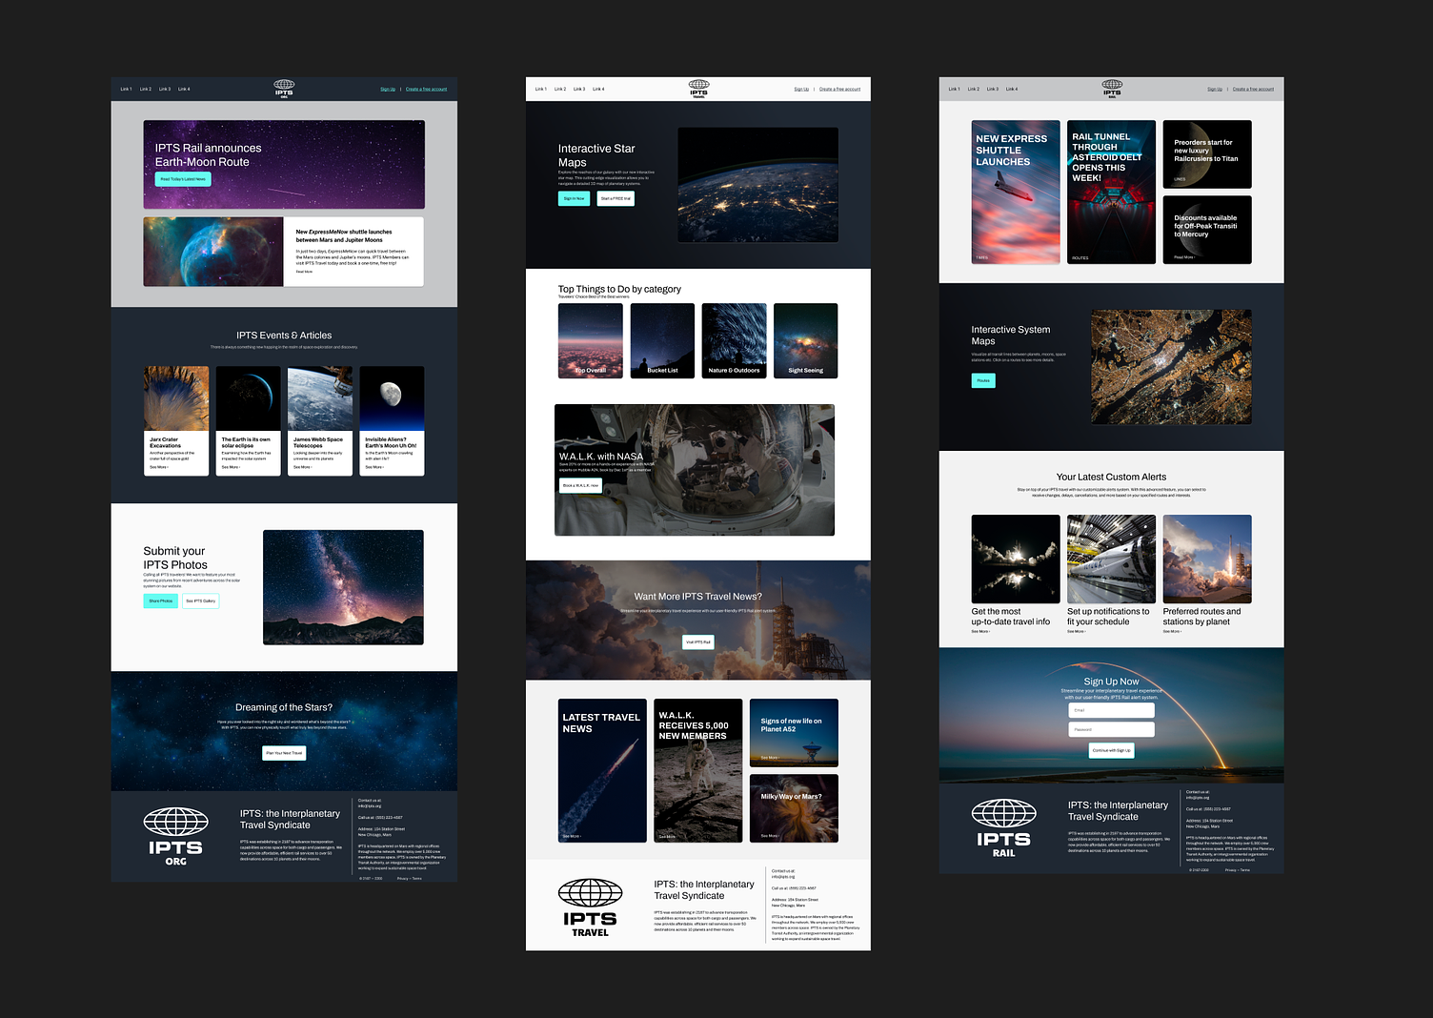Open the Jarx Crater Excavations card
1433x1018 pixels.
(x=176, y=420)
